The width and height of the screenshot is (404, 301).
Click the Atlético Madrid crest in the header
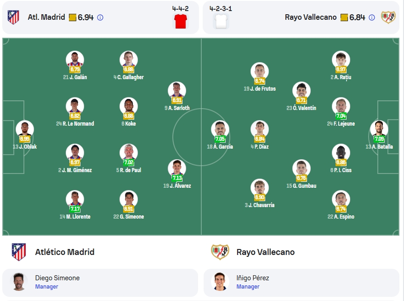[x=13, y=17]
